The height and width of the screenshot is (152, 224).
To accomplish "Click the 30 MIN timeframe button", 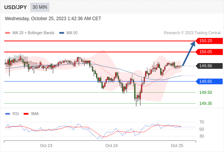I will 40,7.
